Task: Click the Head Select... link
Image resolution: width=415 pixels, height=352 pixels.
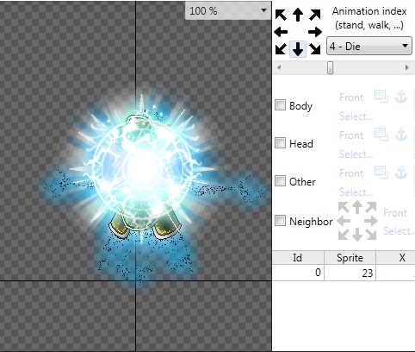Action: point(356,154)
